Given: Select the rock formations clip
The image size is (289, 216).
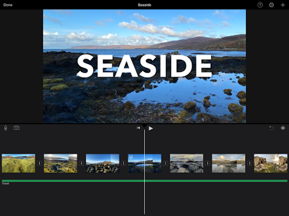Looking at the screenshot, I should click(x=270, y=163).
